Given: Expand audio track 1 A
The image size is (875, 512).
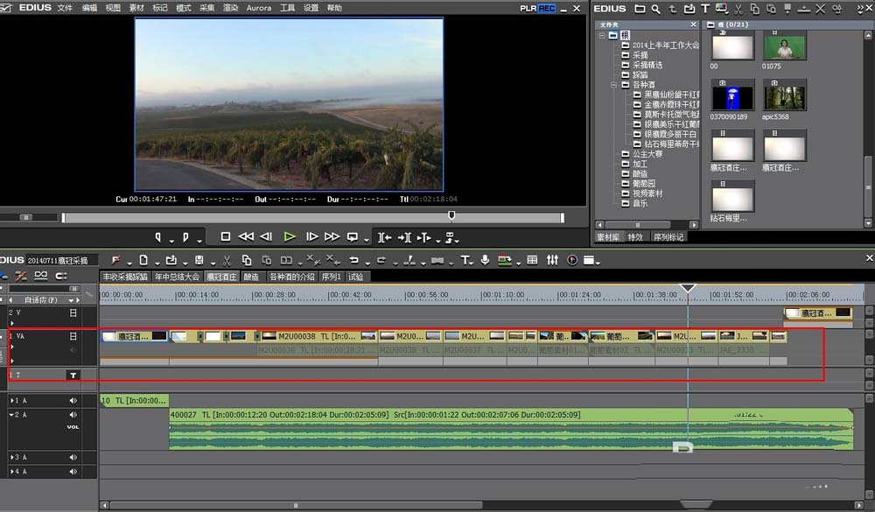Looking at the screenshot, I should [11, 400].
